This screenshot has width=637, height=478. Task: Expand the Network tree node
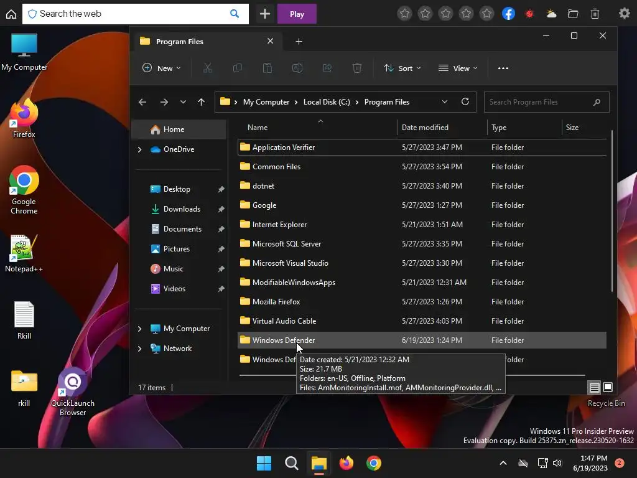point(140,349)
